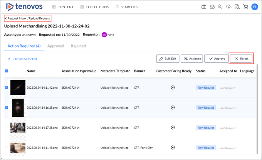Check the 2022.08.24-14.17.25.png row checkbox
Image resolution: width=262 pixels, height=160 pixels.
pos(7,128)
